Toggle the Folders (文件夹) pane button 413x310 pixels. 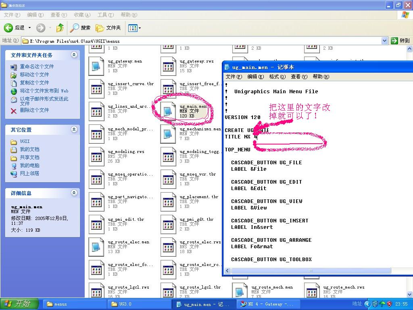pos(108,28)
